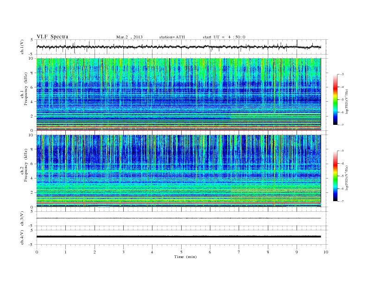The height and width of the screenshot is (283, 367).
Task: Click the "8" kHz tick on ch.1 spectrogram
Action: pos(32,73)
